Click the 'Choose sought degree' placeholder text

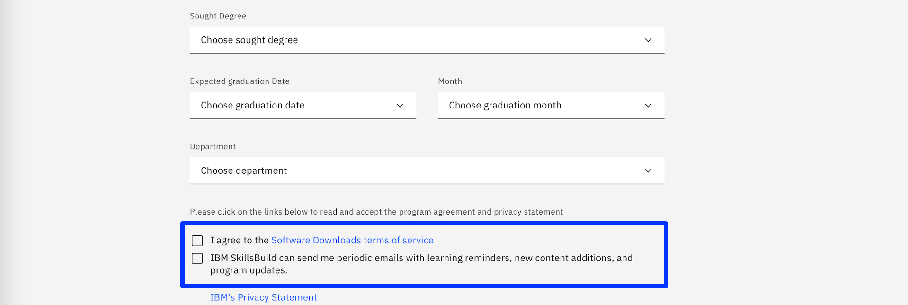(x=249, y=40)
